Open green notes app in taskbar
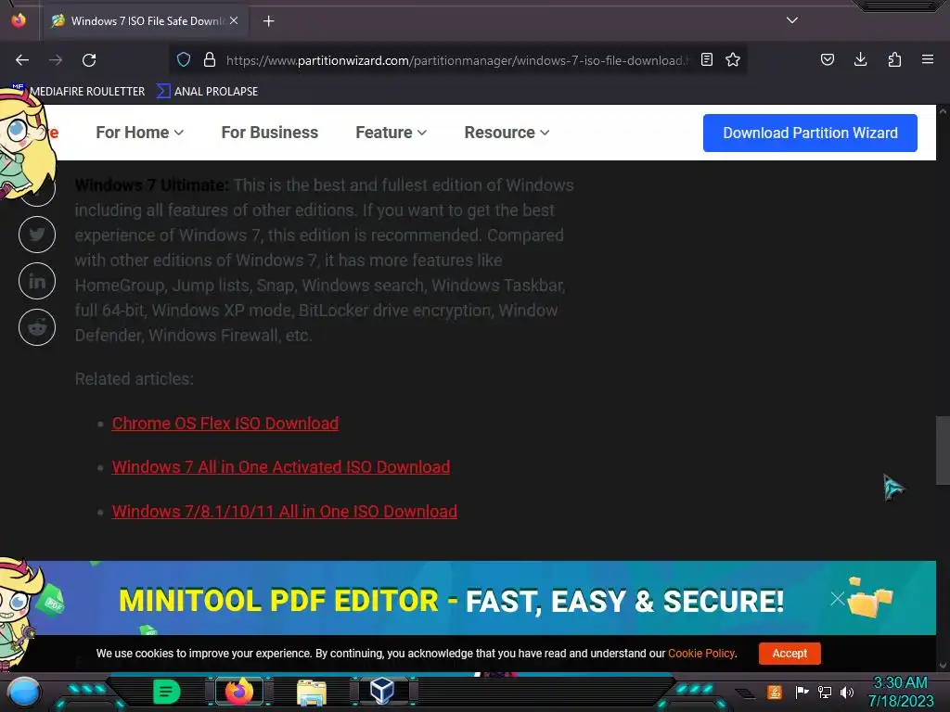 [x=166, y=692]
